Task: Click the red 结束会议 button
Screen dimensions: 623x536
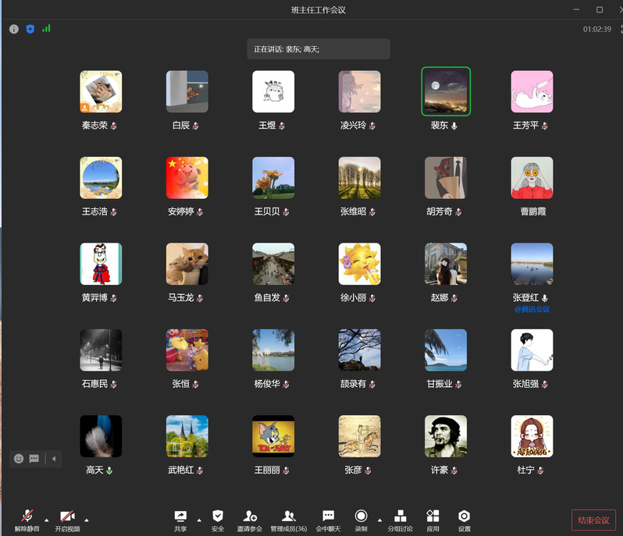Action: [x=593, y=520]
